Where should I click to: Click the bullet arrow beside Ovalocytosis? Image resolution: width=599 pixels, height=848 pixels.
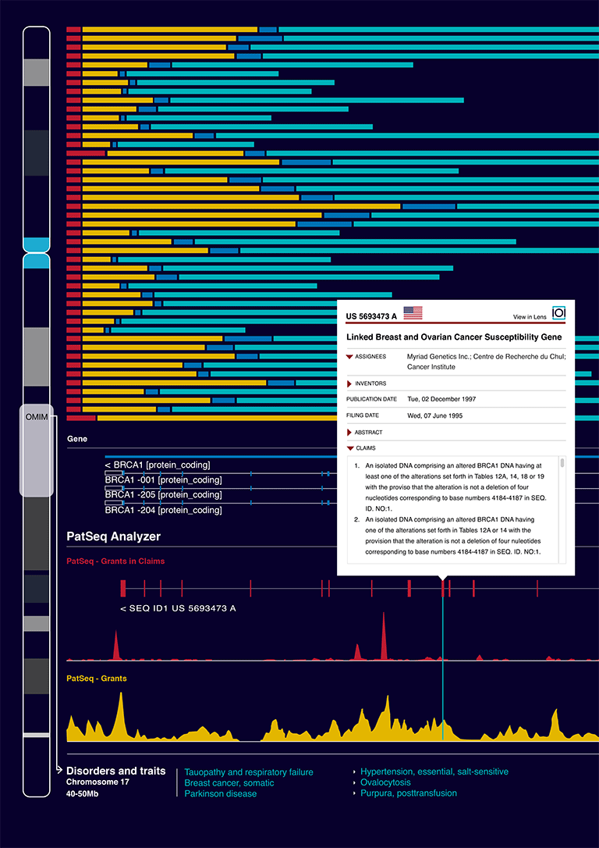[354, 782]
